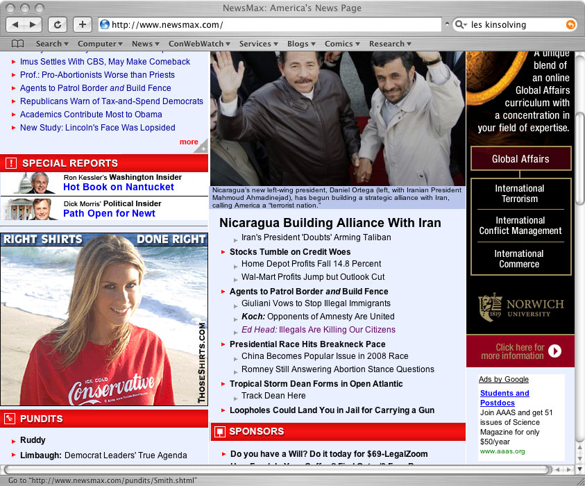The image size is (585, 486).
Task: Open Students and Postdocs Google ad
Action: (x=505, y=398)
